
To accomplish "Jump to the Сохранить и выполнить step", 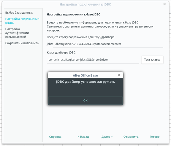I will pos(22,43).
